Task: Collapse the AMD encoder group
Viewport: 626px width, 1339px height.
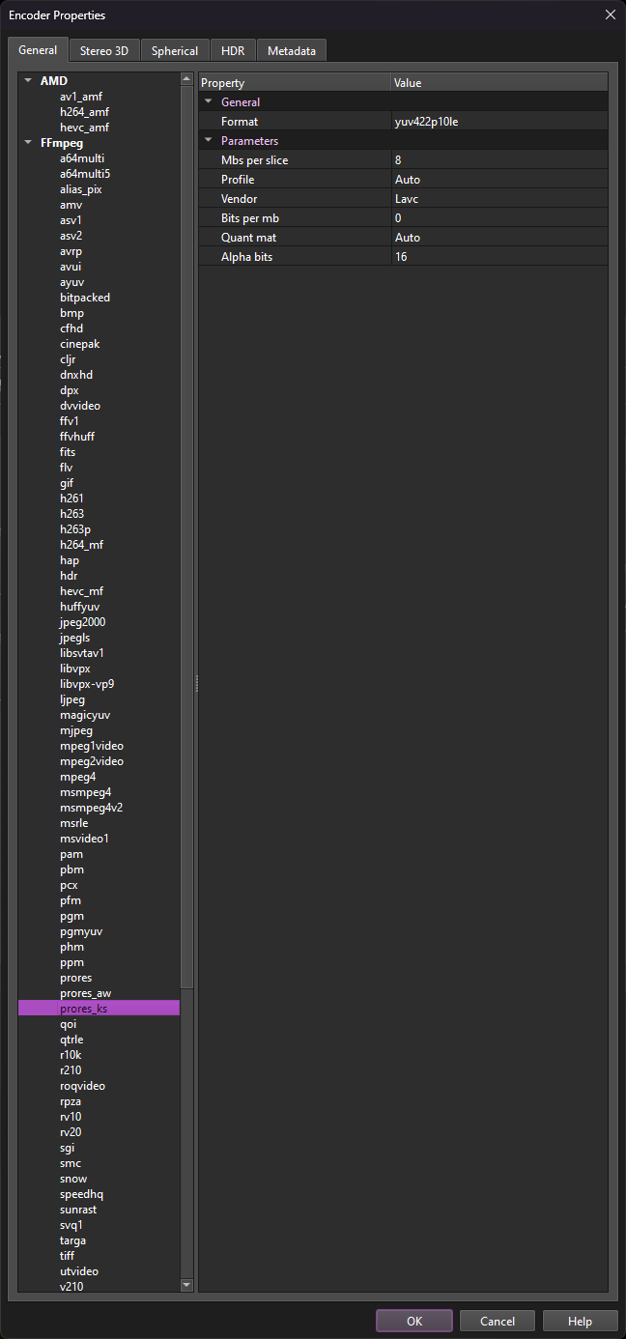Action: tap(28, 81)
